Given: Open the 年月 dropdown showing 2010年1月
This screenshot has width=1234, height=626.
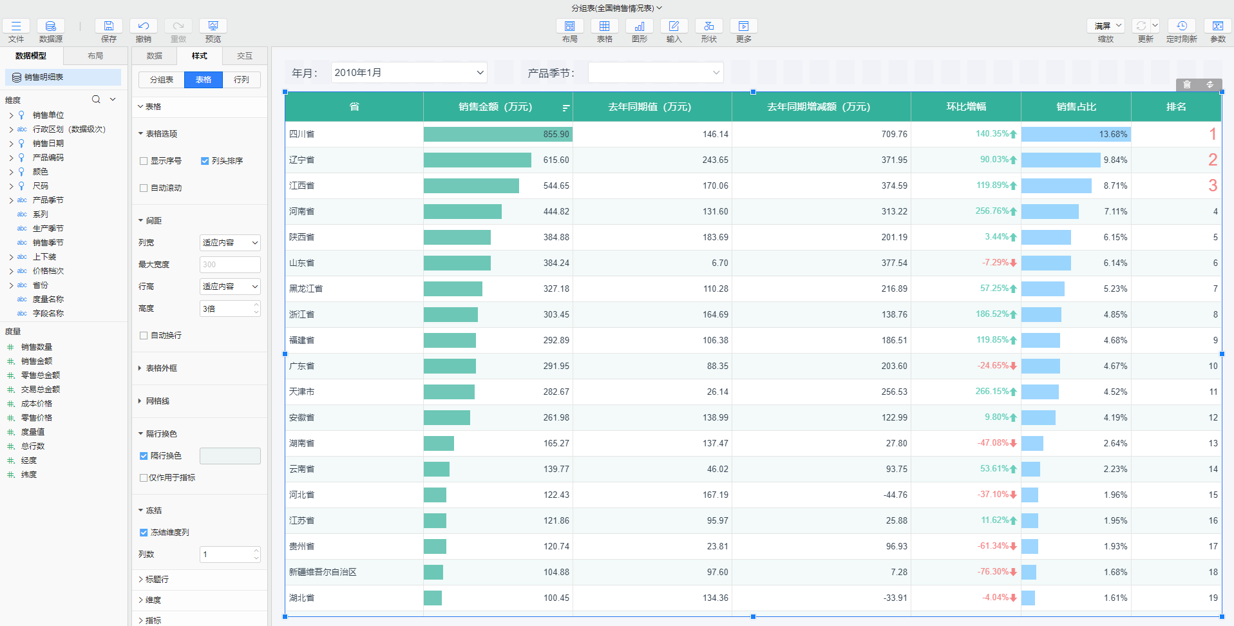Looking at the screenshot, I should pyautogui.click(x=409, y=73).
